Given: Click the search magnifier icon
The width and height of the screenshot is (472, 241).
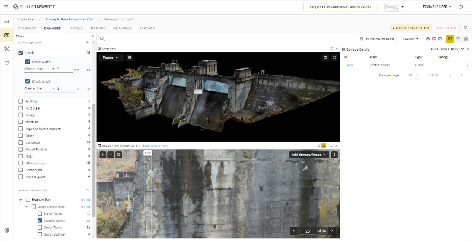Looking at the screenshot, I should click(x=102, y=39).
